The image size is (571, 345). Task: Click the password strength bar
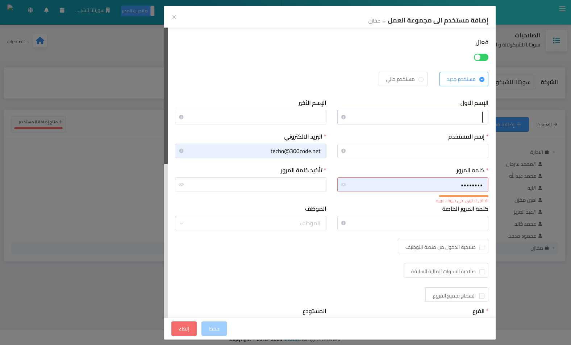point(463,196)
